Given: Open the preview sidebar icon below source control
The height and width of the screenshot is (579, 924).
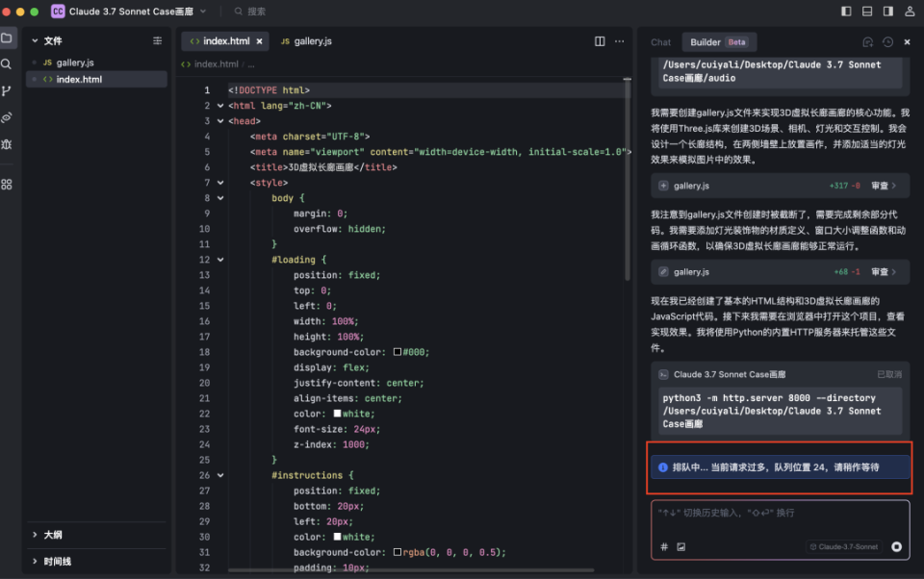Looking at the screenshot, I should (x=7, y=117).
